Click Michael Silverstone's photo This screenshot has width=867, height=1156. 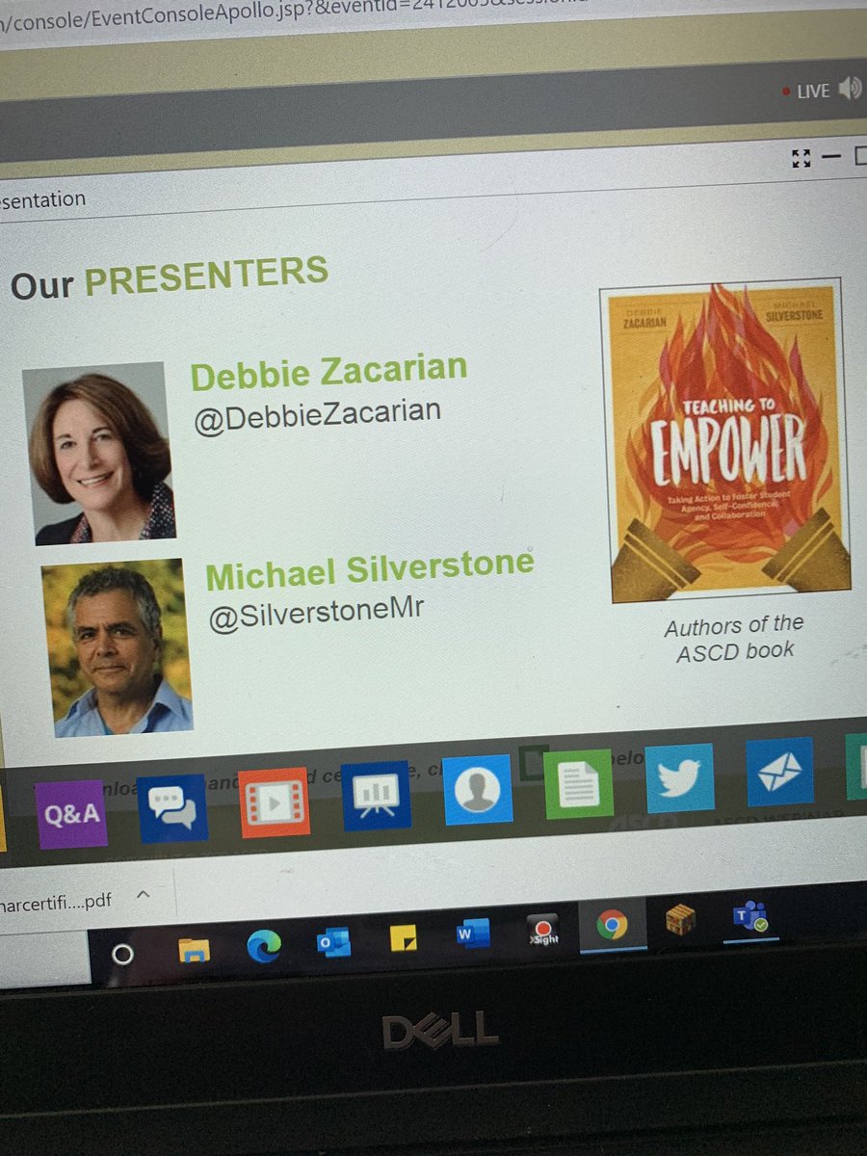coord(118,646)
